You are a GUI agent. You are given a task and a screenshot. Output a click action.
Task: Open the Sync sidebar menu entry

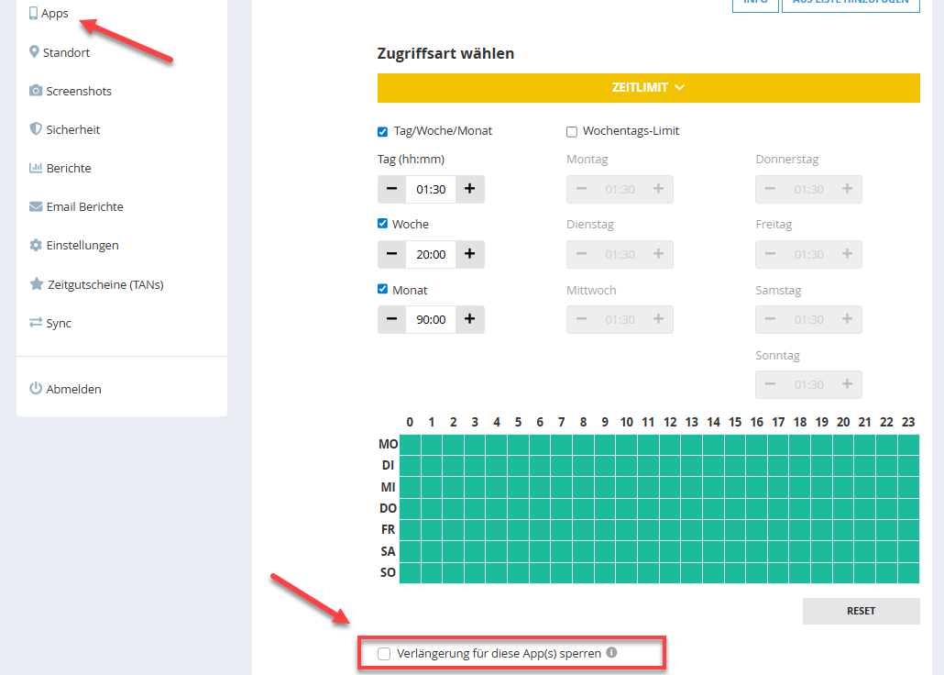click(58, 323)
